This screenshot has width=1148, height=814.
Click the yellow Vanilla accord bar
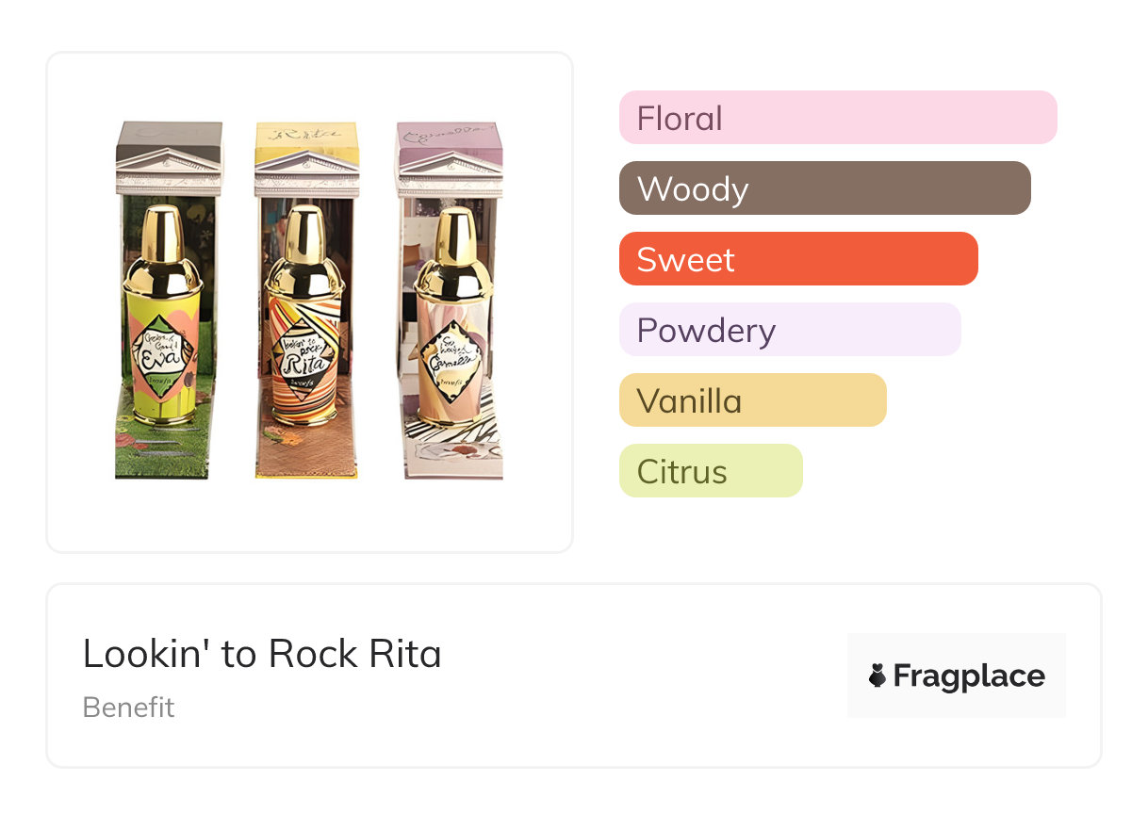[752, 400]
